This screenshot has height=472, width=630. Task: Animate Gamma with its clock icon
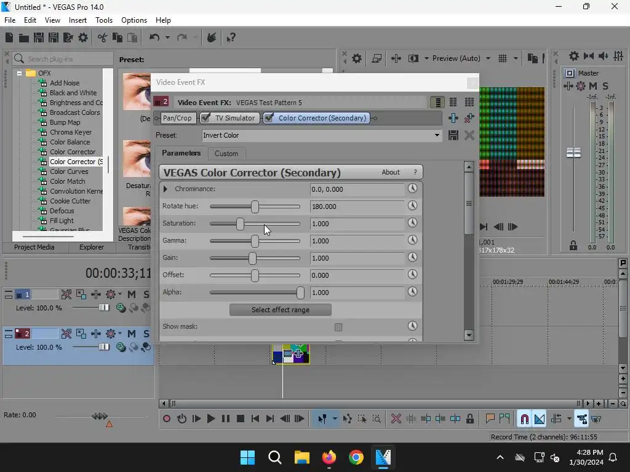click(x=413, y=240)
